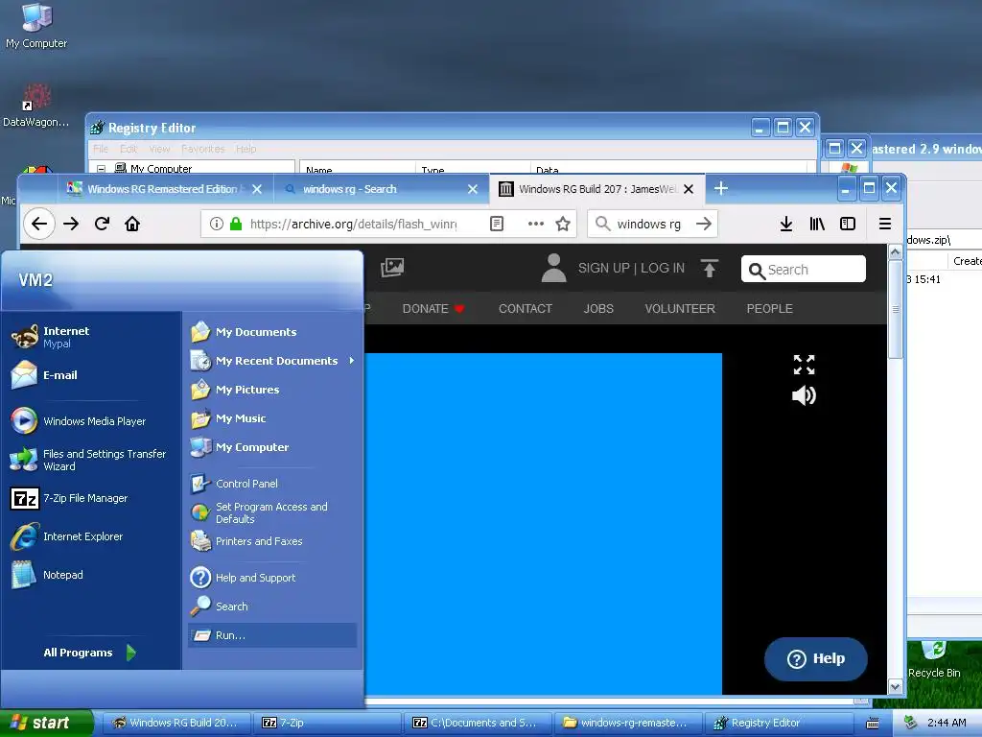Open the DONATE link
The width and height of the screenshot is (982, 737).
pyautogui.click(x=433, y=308)
